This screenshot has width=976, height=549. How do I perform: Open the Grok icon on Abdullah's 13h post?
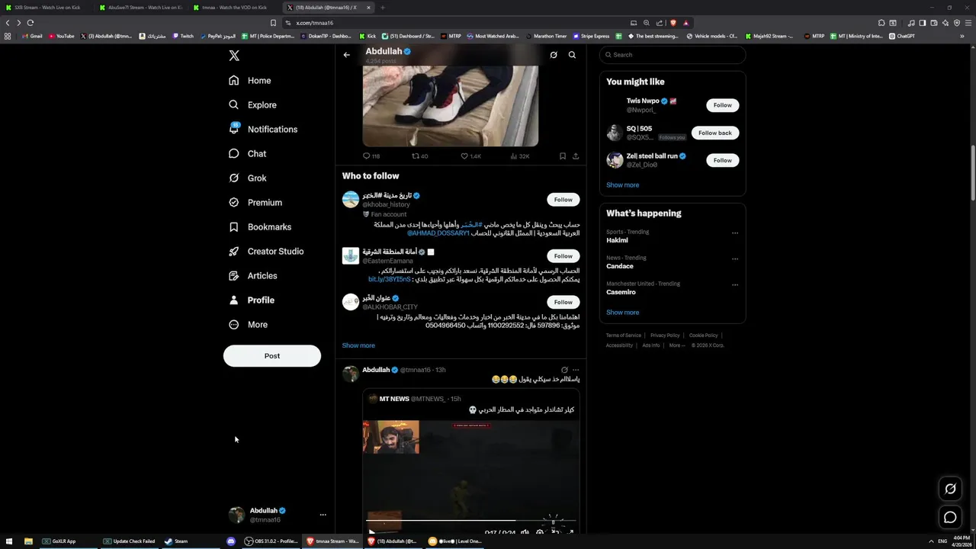(x=564, y=370)
